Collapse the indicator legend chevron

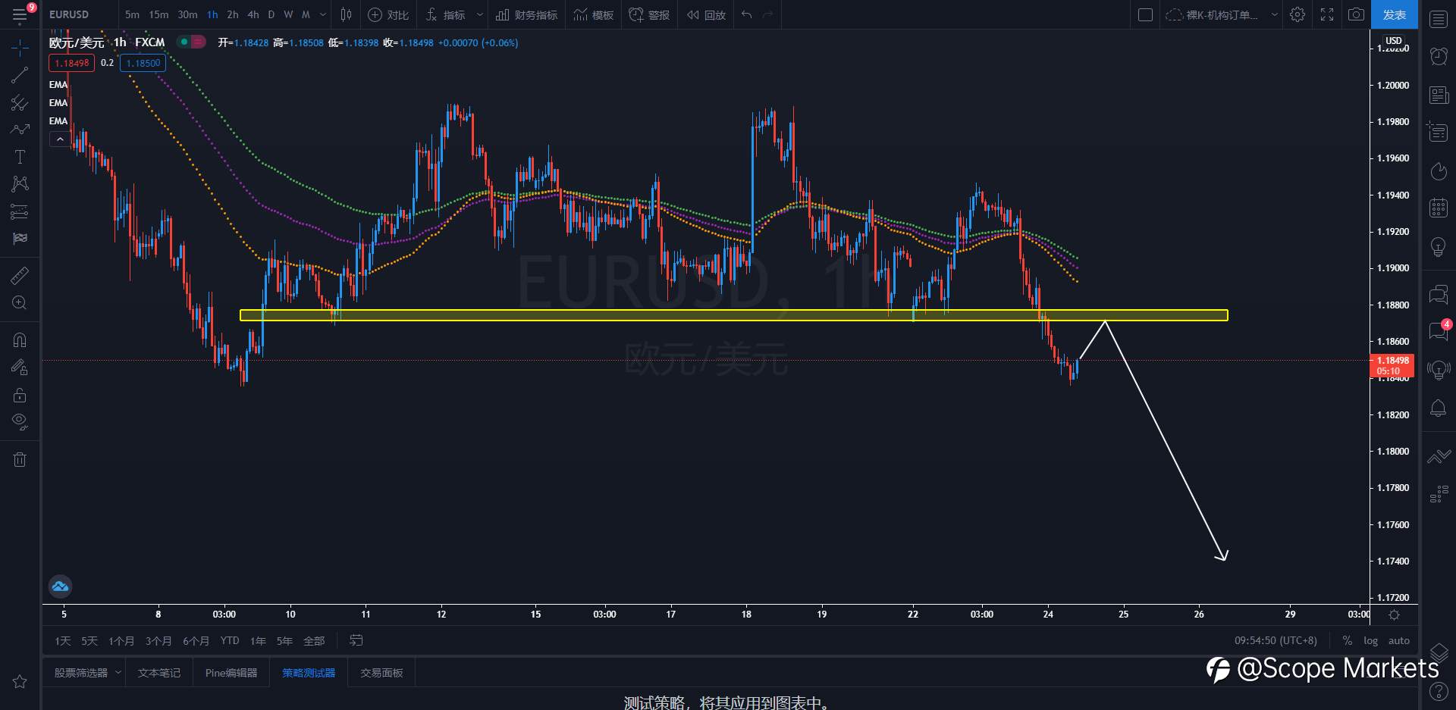pos(60,139)
